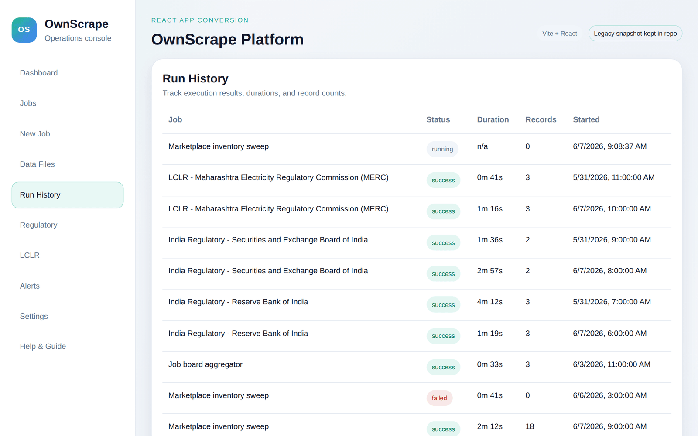698x436 pixels.
Task: Select Reserve Bank of India 1m 19s run
Action: [417, 336]
